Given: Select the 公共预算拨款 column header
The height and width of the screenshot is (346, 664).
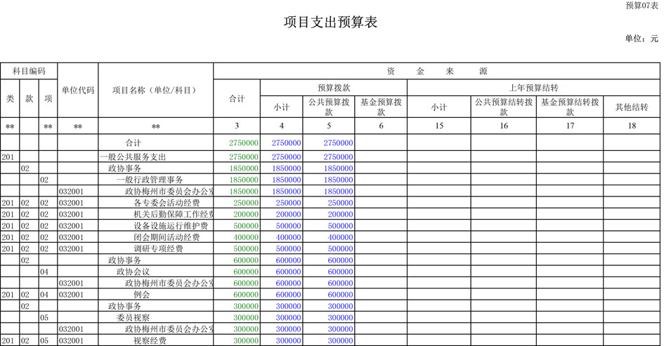Looking at the screenshot, I should (x=328, y=107).
